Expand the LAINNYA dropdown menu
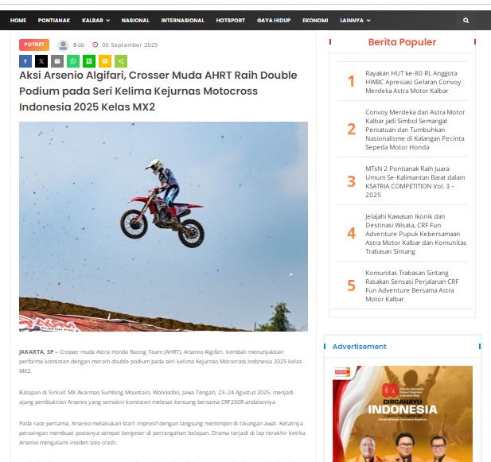This screenshot has width=491, height=462. point(355,21)
